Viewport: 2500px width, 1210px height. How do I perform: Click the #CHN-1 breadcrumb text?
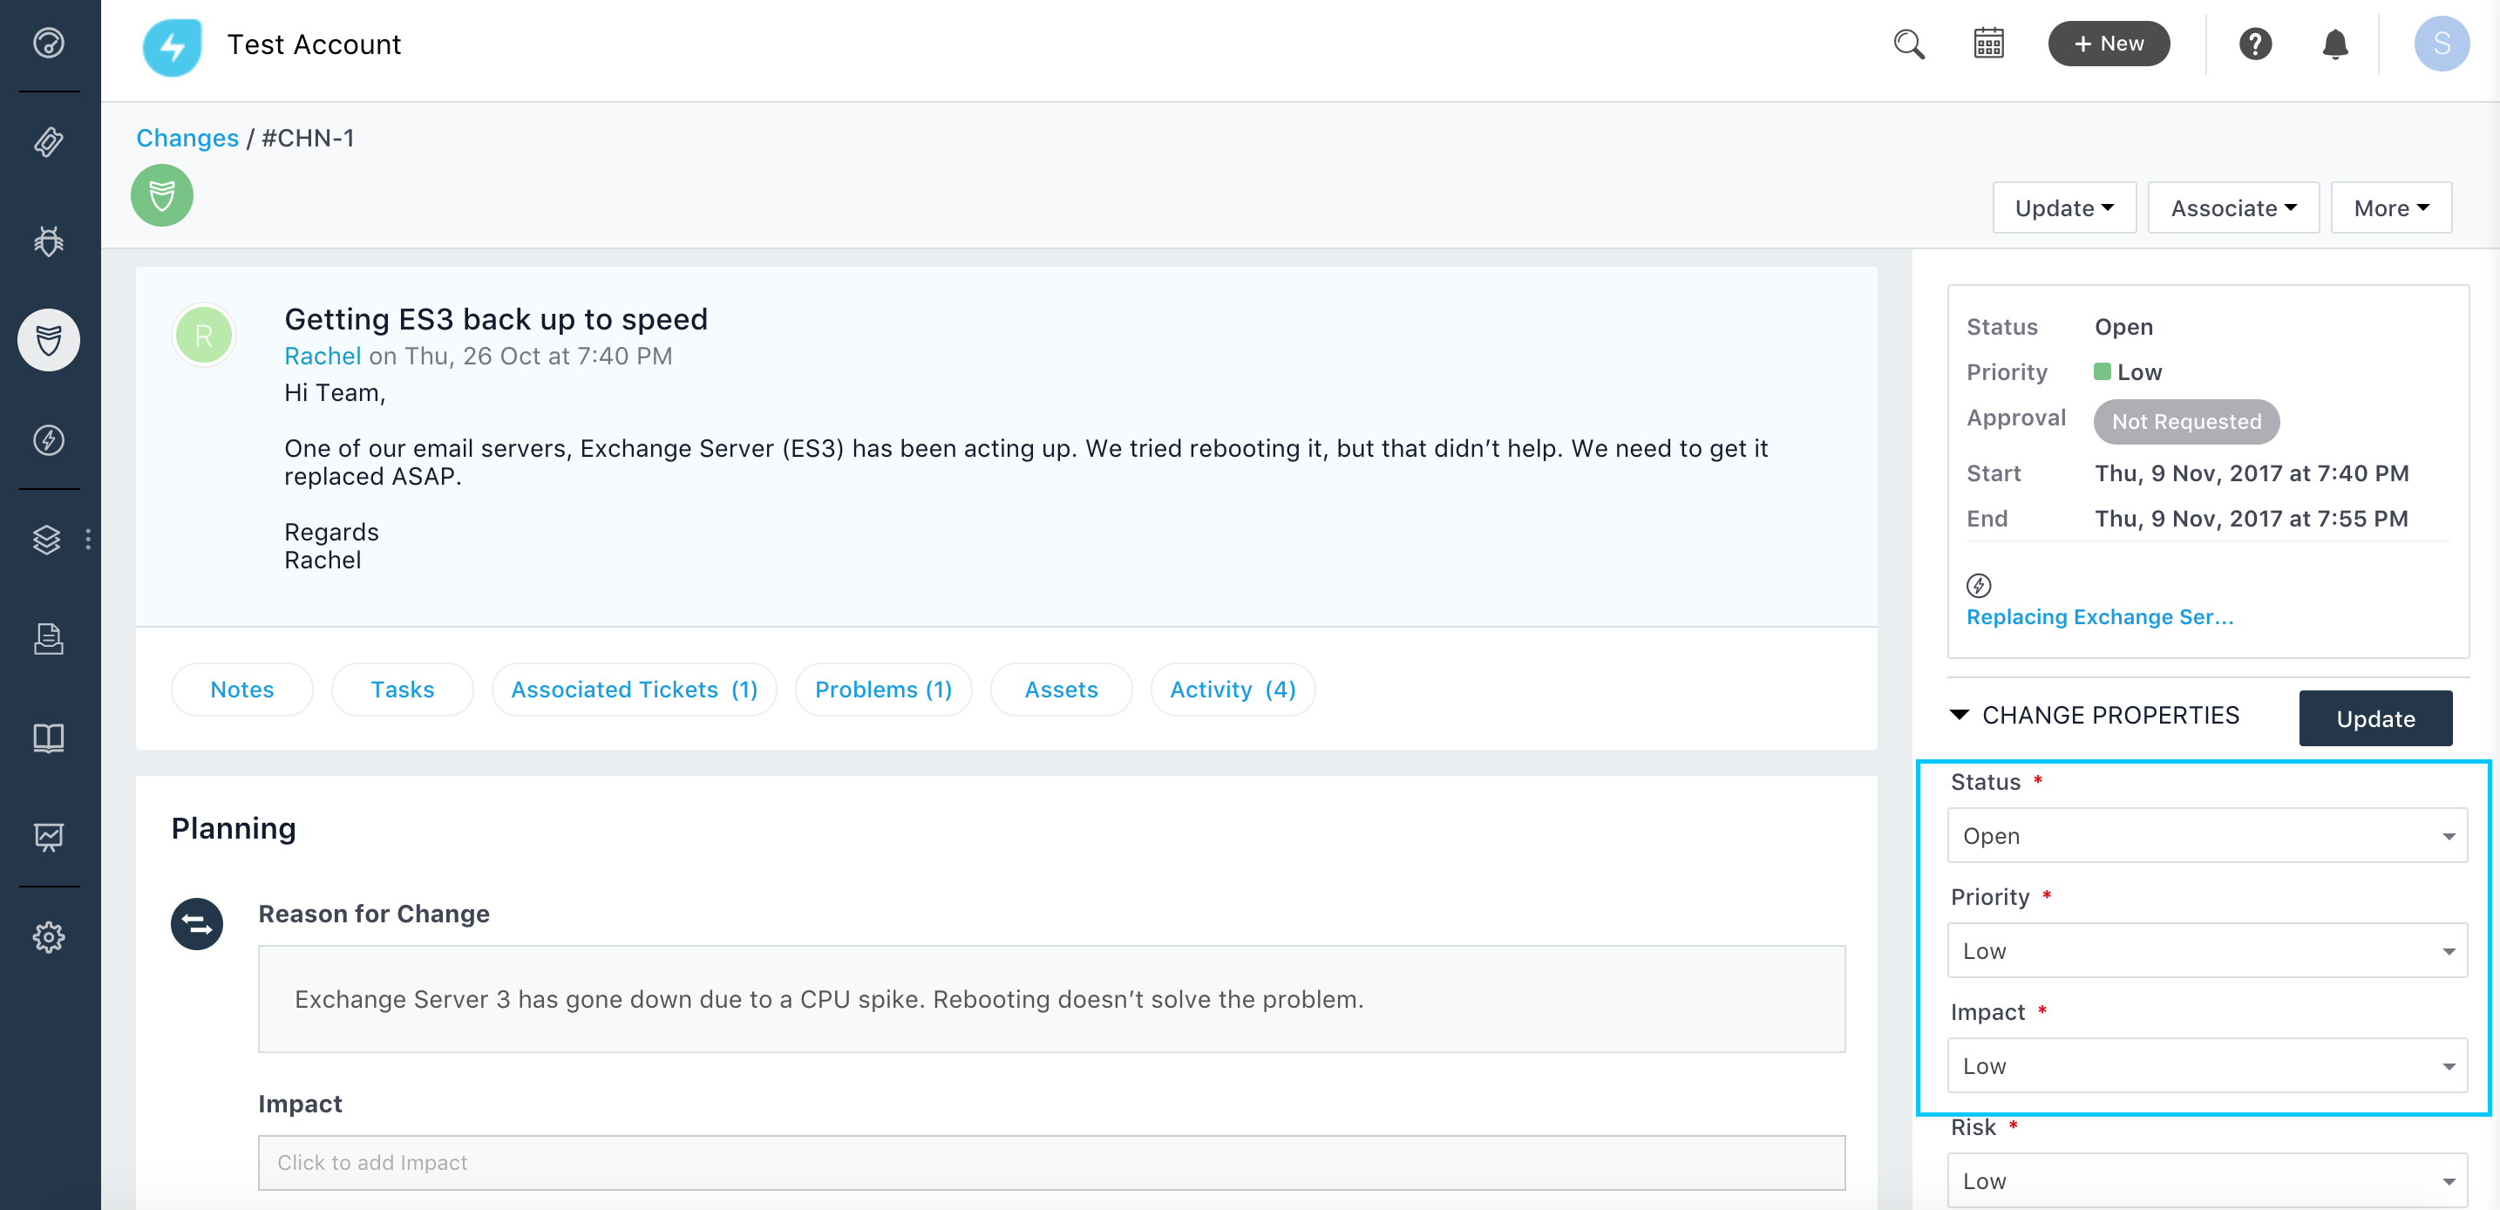click(308, 138)
